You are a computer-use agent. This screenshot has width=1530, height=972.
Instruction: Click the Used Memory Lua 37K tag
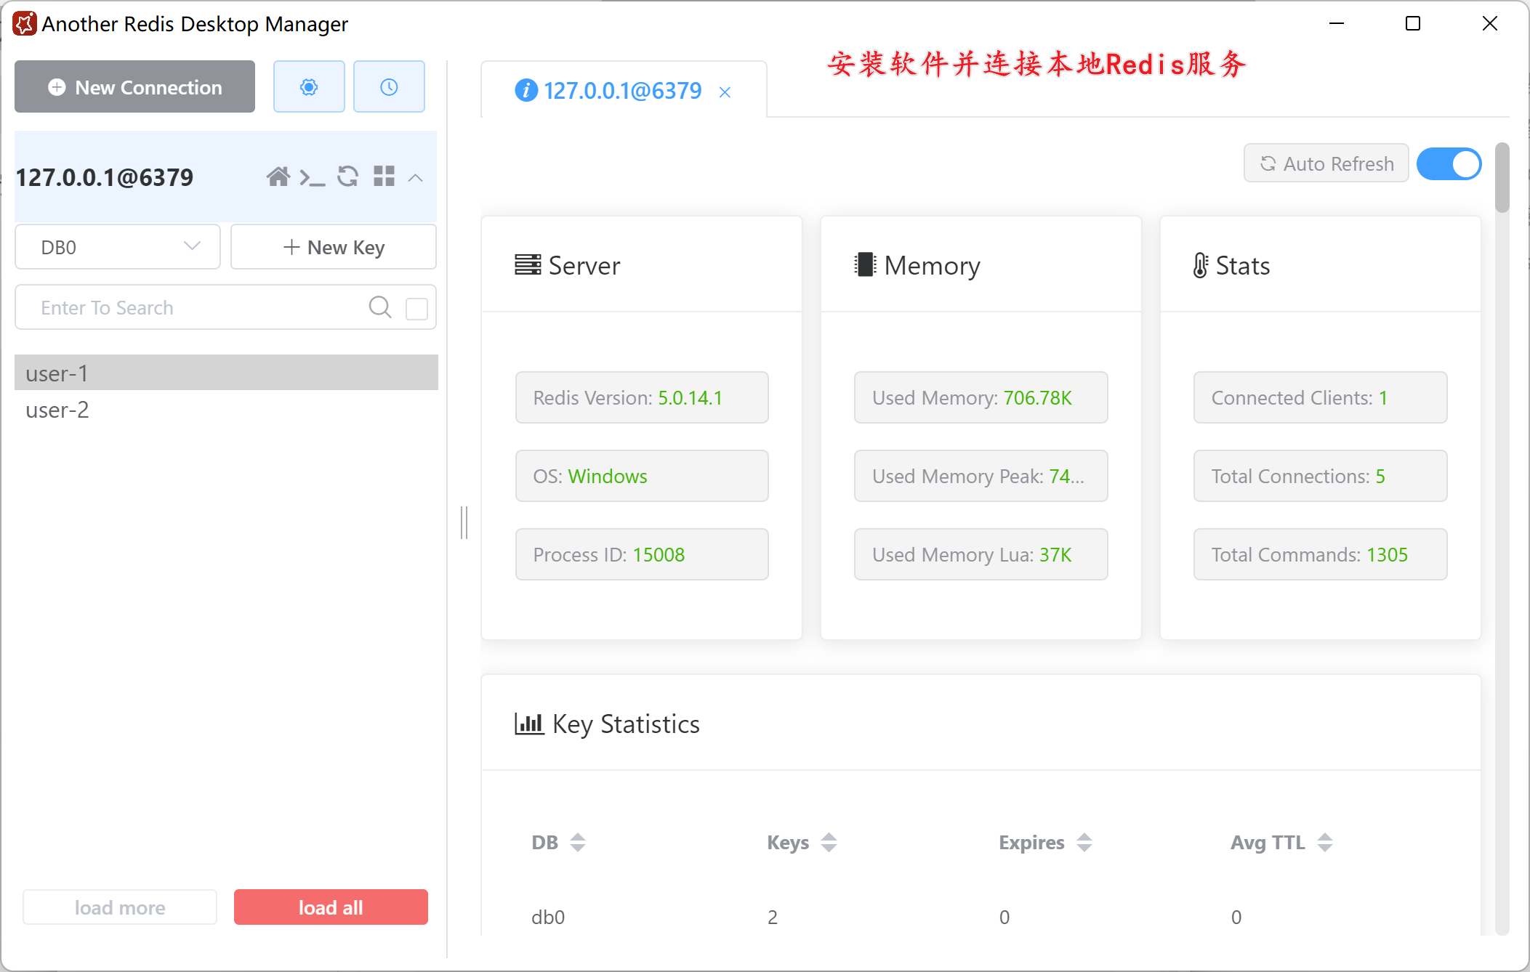pyautogui.click(x=981, y=554)
